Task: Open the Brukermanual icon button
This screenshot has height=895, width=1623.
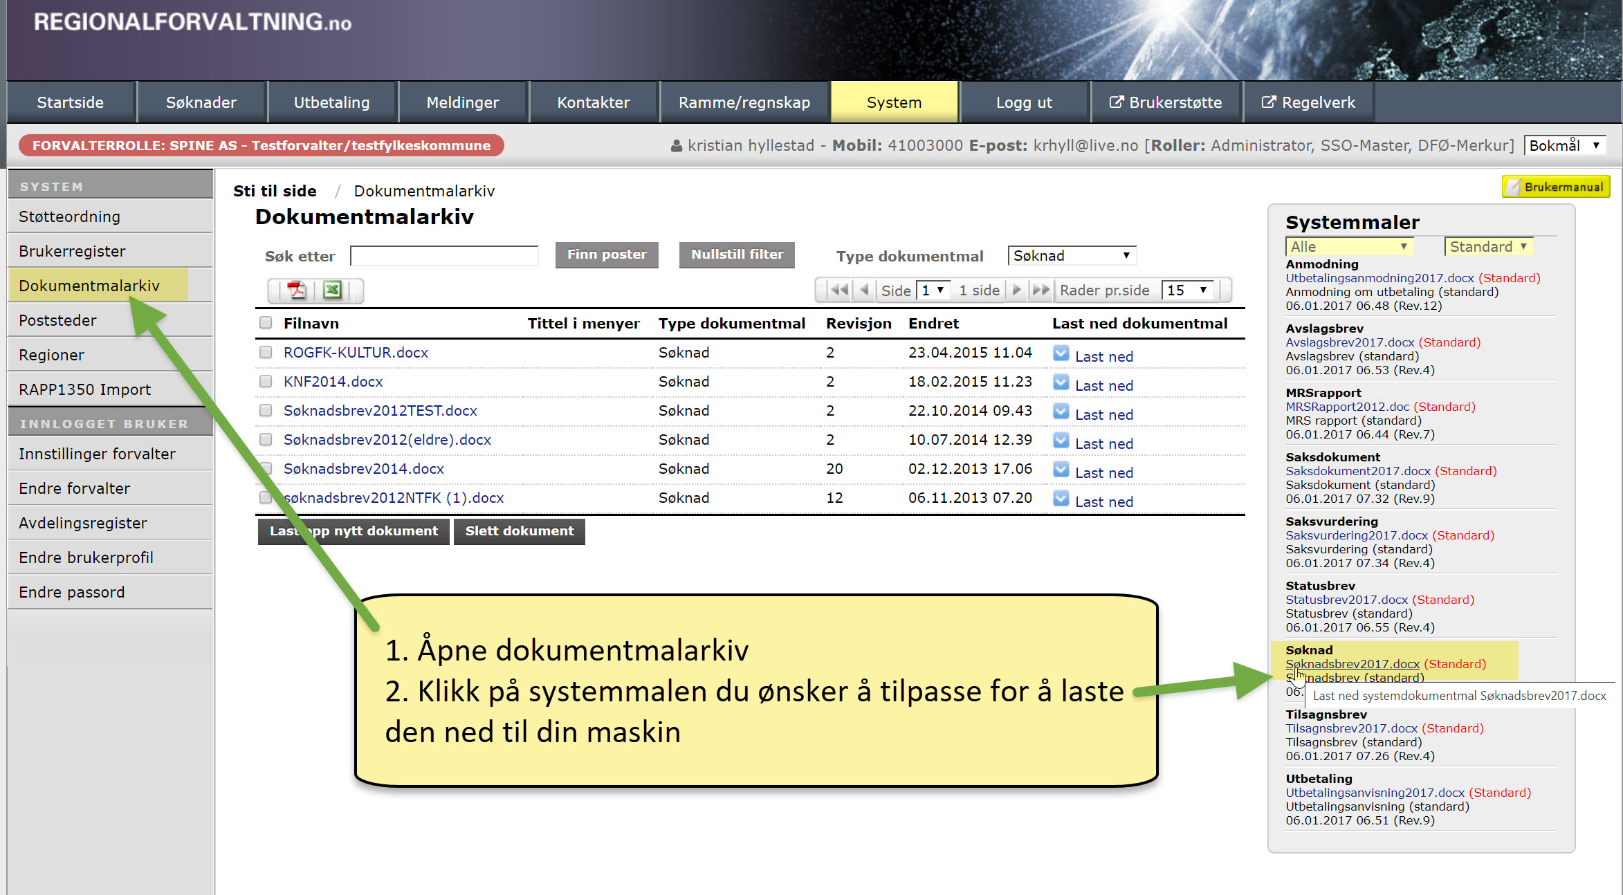Action: pos(1556,187)
